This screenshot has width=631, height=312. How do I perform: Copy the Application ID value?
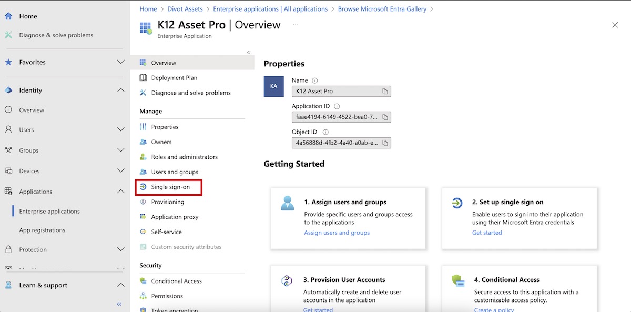[385, 117]
